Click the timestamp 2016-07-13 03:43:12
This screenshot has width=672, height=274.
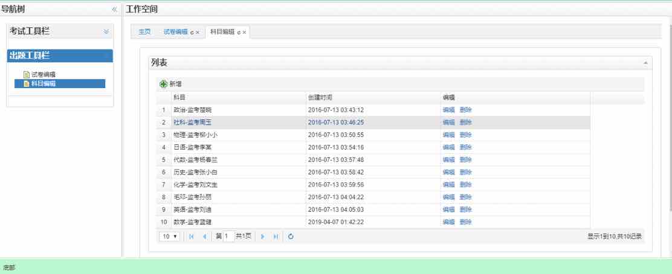[x=336, y=110]
